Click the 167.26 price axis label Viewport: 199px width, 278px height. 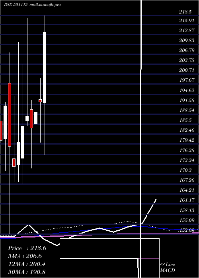187,180
